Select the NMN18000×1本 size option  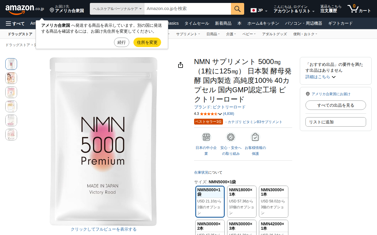[x=242, y=202]
